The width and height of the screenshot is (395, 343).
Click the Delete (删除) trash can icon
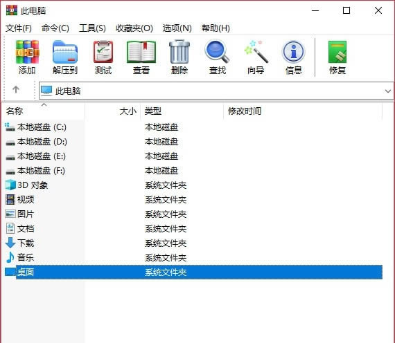(x=179, y=52)
